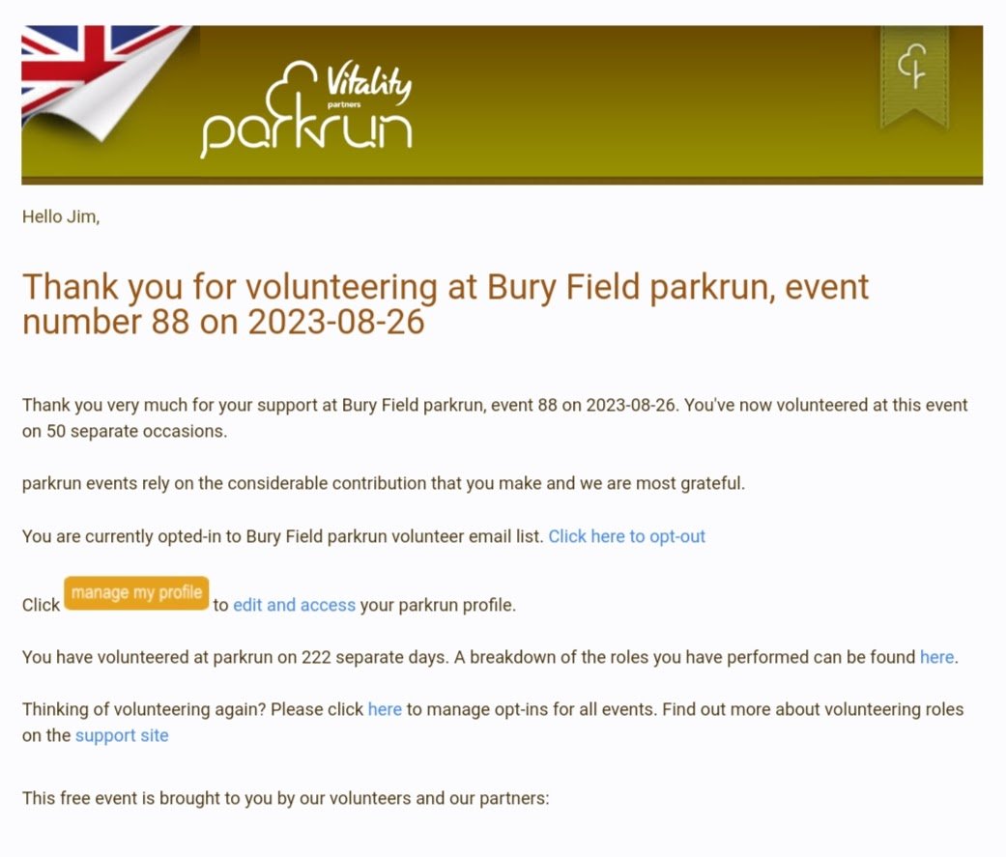Click the green ribbon tree bookmark icon
1006x857 pixels.
[x=913, y=75]
